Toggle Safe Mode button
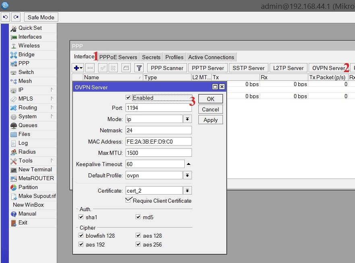 pyautogui.click(x=41, y=17)
